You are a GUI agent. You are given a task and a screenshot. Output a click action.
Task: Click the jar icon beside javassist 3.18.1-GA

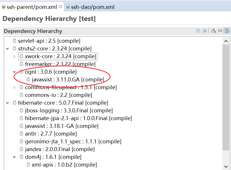21,126
